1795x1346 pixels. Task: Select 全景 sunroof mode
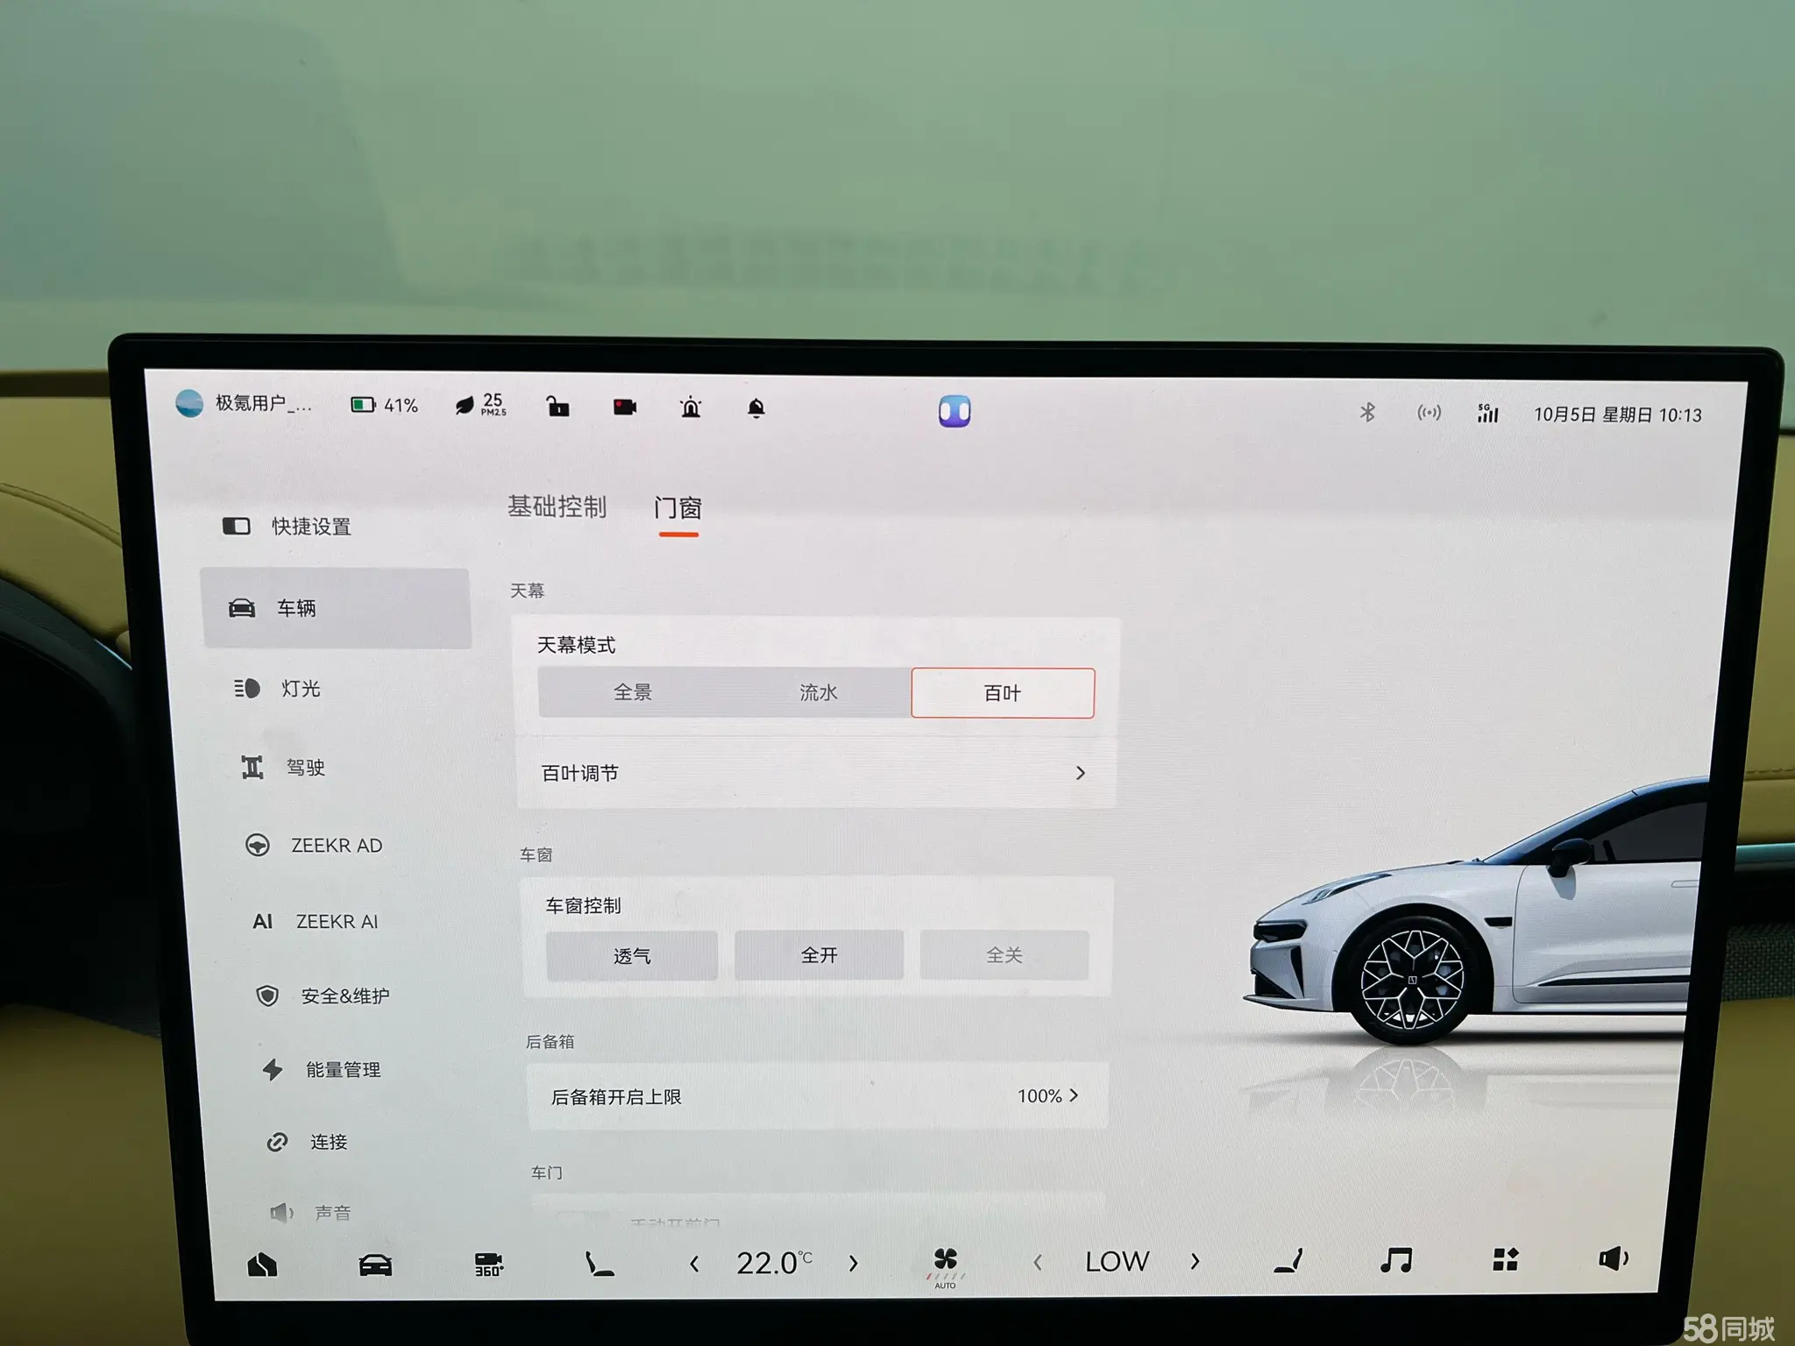click(x=633, y=692)
